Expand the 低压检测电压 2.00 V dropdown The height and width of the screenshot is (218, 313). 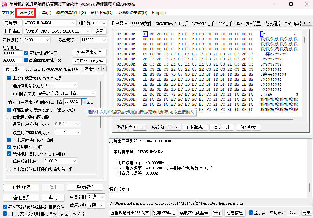coord(74,161)
